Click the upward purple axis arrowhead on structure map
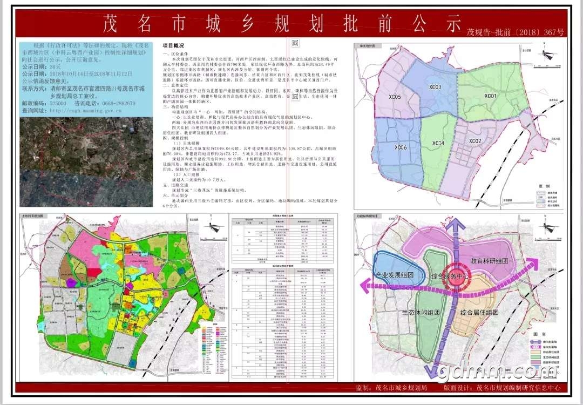The width and height of the screenshot is (583, 405). (x=455, y=224)
